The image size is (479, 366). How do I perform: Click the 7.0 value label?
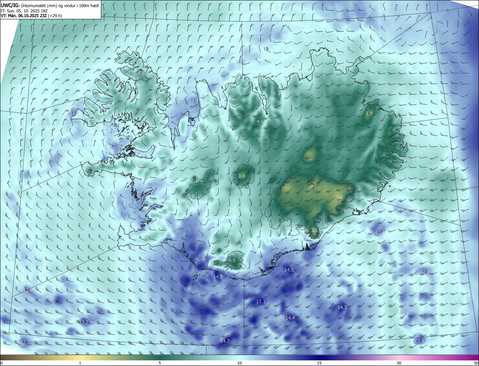coord(443,177)
